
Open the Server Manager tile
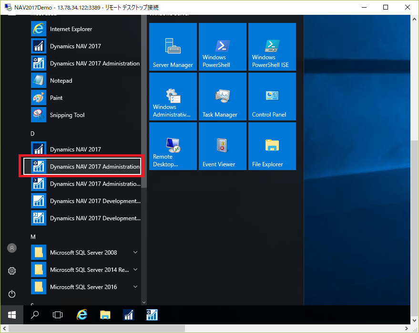173,47
